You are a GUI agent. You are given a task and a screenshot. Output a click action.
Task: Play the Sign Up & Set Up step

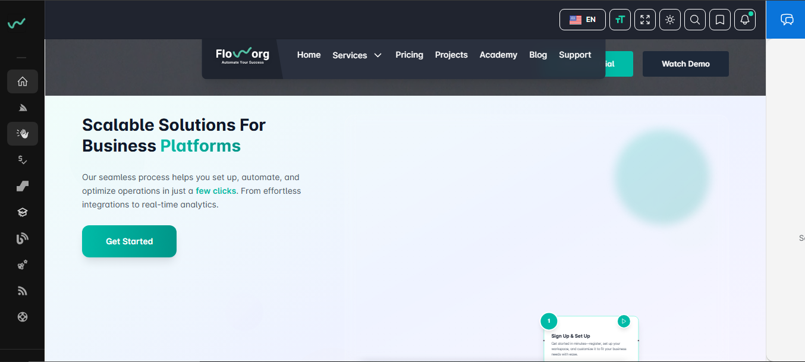623,321
